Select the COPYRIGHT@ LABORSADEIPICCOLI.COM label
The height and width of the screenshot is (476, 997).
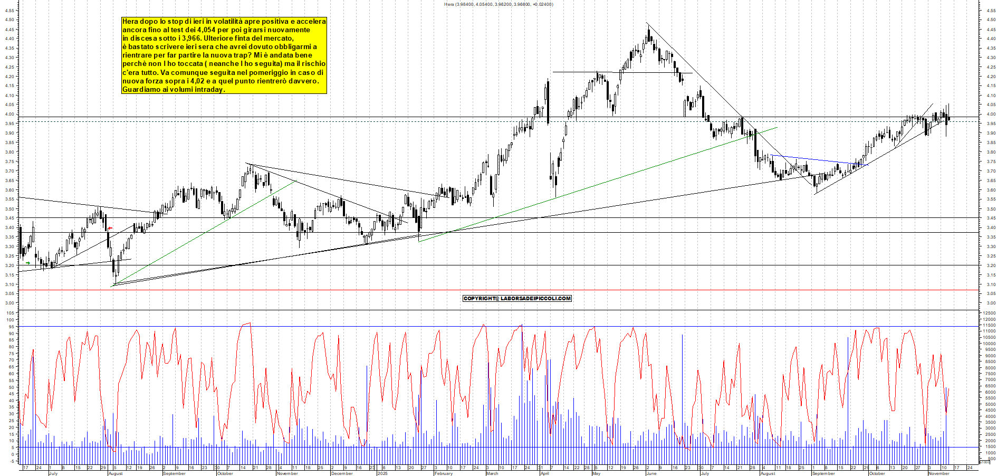coord(517,298)
